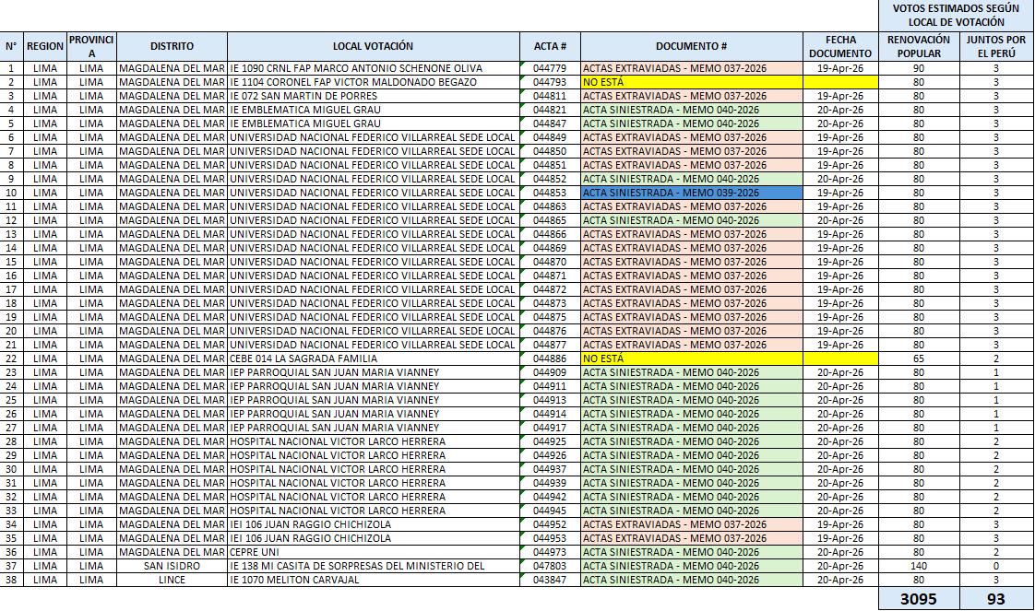
Task: Select acta number 043847
Action: (x=550, y=580)
